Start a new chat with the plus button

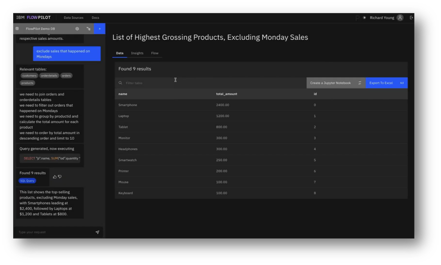[x=100, y=29]
